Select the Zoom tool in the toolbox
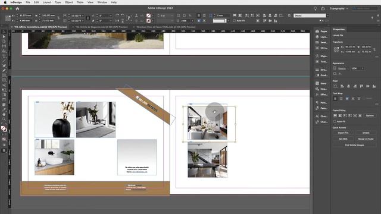381x214 pixels. [x=4, y=119]
